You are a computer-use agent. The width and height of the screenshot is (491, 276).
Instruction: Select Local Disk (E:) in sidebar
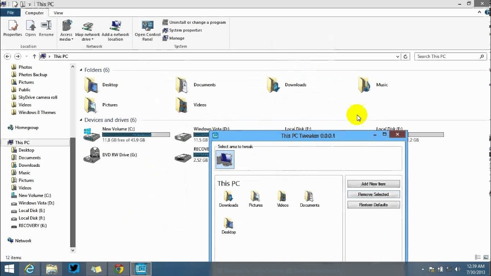click(32, 210)
